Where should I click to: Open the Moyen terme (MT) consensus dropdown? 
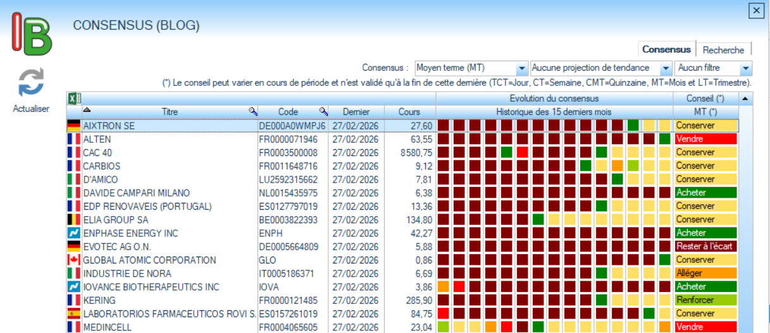(x=521, y=68)
